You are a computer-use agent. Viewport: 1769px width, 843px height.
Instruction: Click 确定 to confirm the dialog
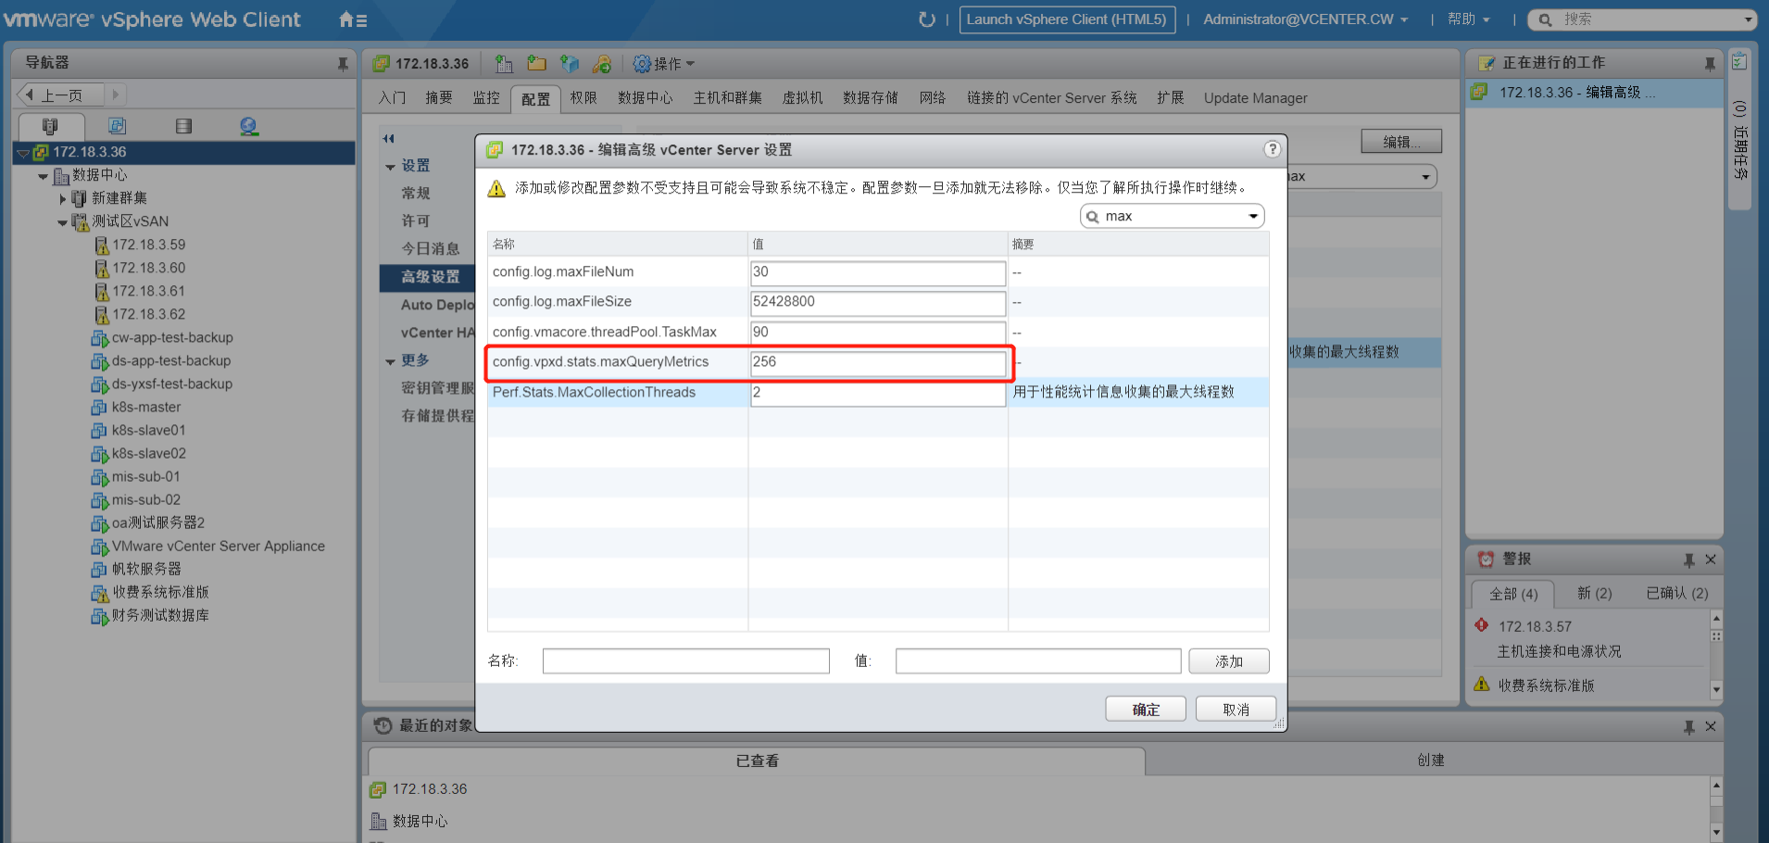(1146, 709)
